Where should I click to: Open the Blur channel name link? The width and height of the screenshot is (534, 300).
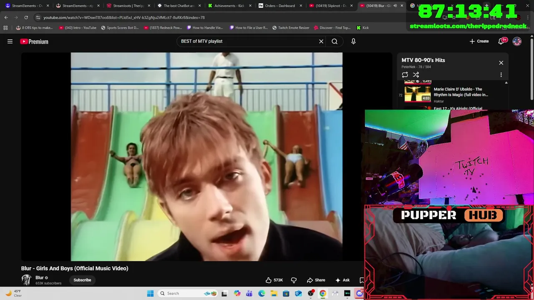click(x=40, y=277)
